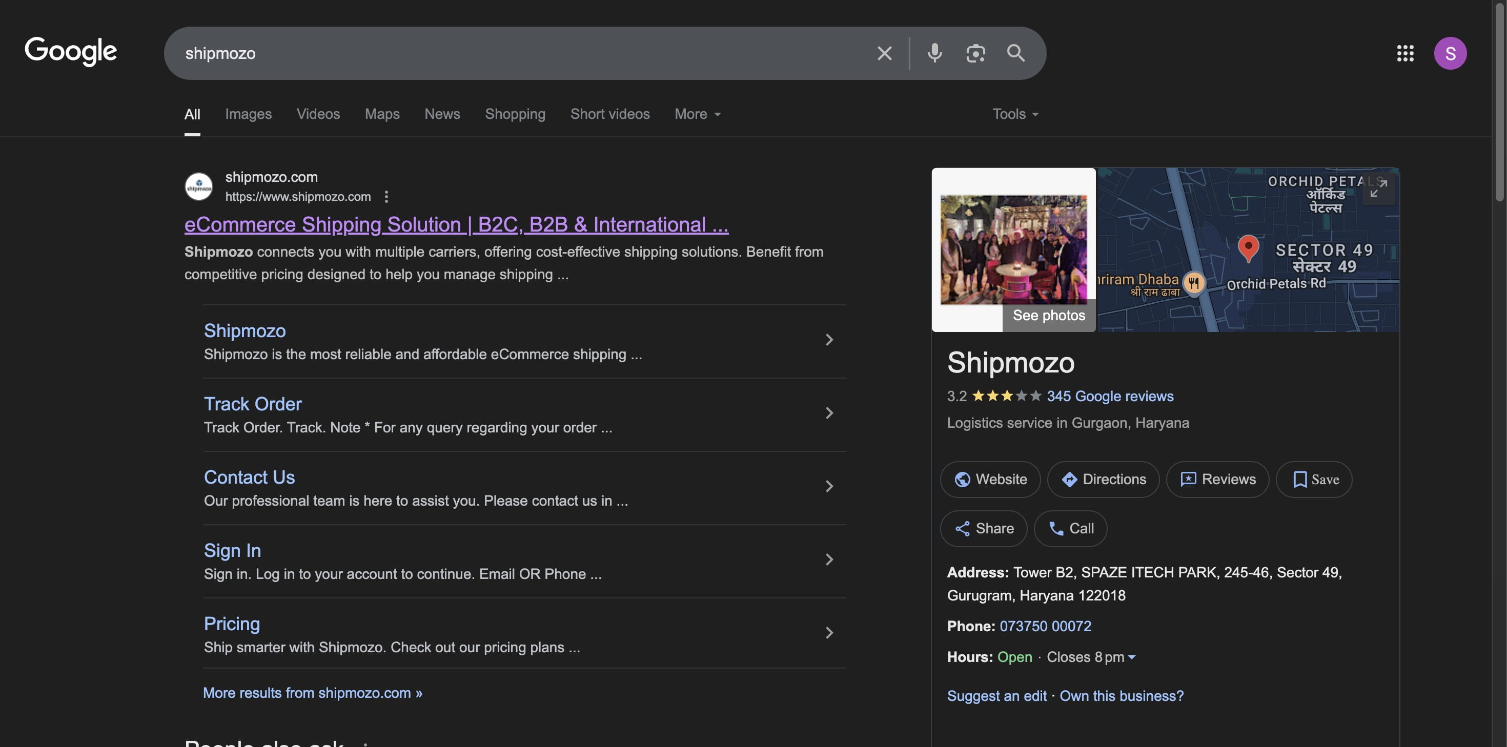The height and width of the screenshot is (747, 1507).
Task: Open the 345 Google reviews link
Action: pyautogui.click(x=1110, y=396)
